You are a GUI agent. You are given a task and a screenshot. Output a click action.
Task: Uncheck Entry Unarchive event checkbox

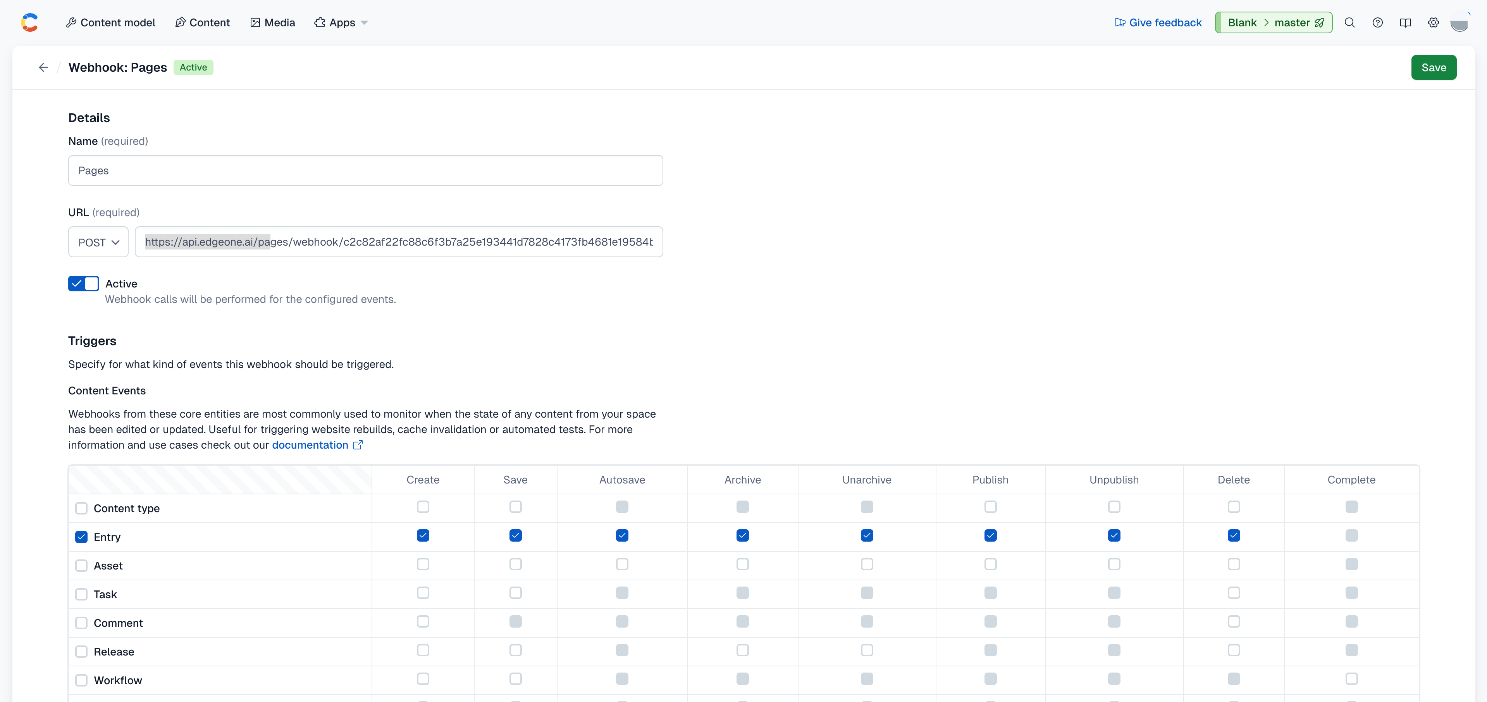click(x=866, y=535)
